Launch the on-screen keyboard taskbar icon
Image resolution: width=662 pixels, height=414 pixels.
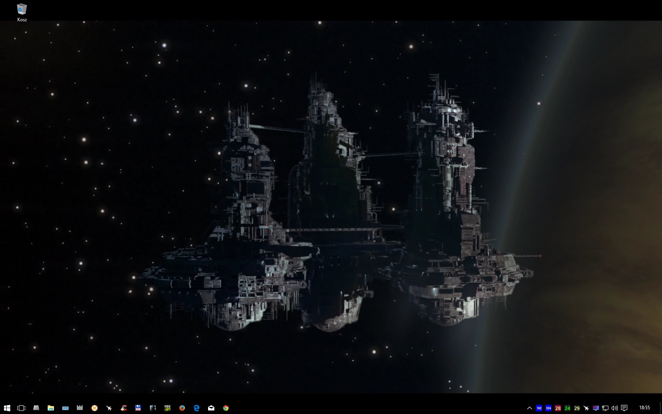65,408
